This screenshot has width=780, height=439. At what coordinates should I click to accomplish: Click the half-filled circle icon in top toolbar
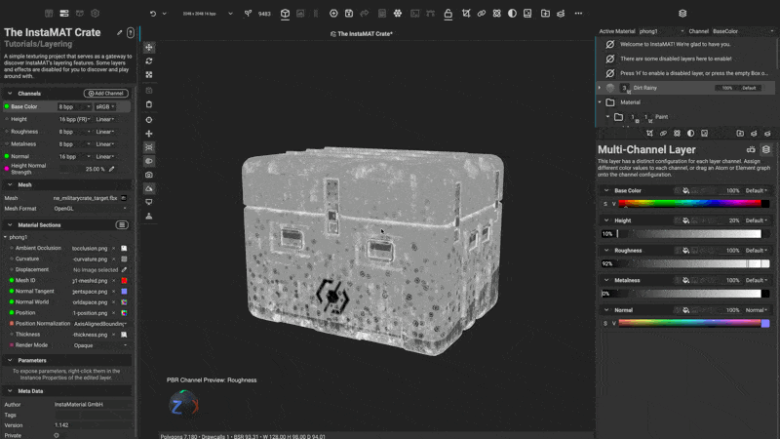click(x=512, y=14)
